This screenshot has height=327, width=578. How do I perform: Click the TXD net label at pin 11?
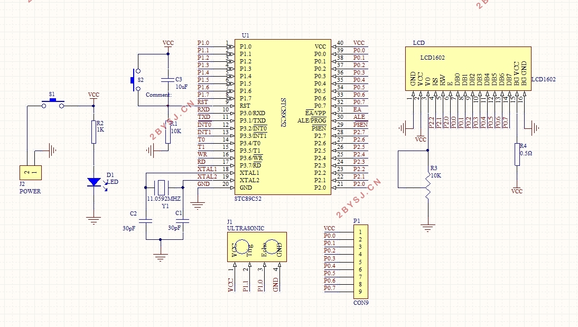203,117
